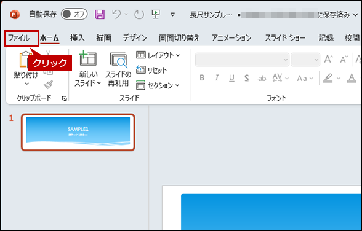Click スライドの再利用 button

coord(118,69)
